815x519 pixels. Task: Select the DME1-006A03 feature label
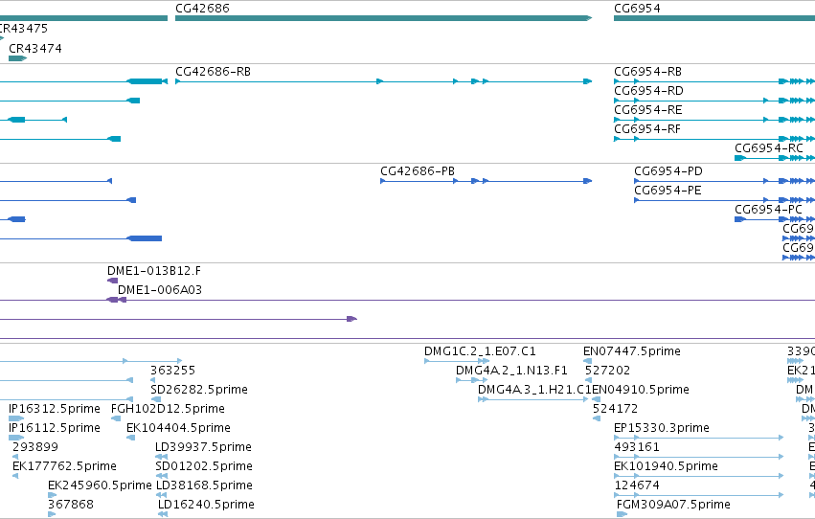[160, 290]
